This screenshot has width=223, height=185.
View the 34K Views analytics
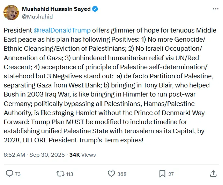(x=82, y=155)
